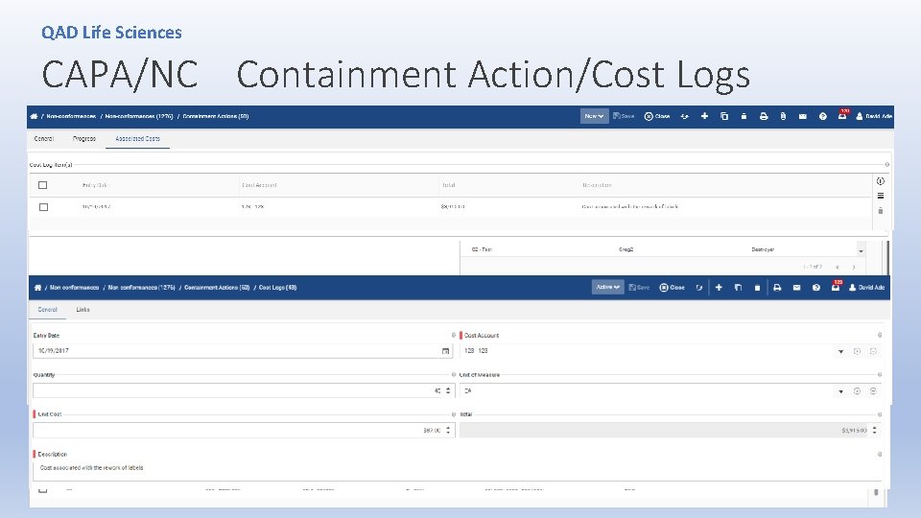The width and height of the screenshot is (921, 518).
Task: Add a new record via Cost Logs plus icon
Action: (719, 288)
